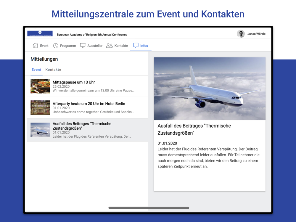
Task: Click the Hotel Berlin thumbnail
Action: click(x=40, y=108)
